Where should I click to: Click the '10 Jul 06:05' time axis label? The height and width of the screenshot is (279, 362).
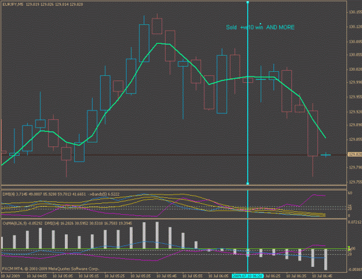coord(218,276)
